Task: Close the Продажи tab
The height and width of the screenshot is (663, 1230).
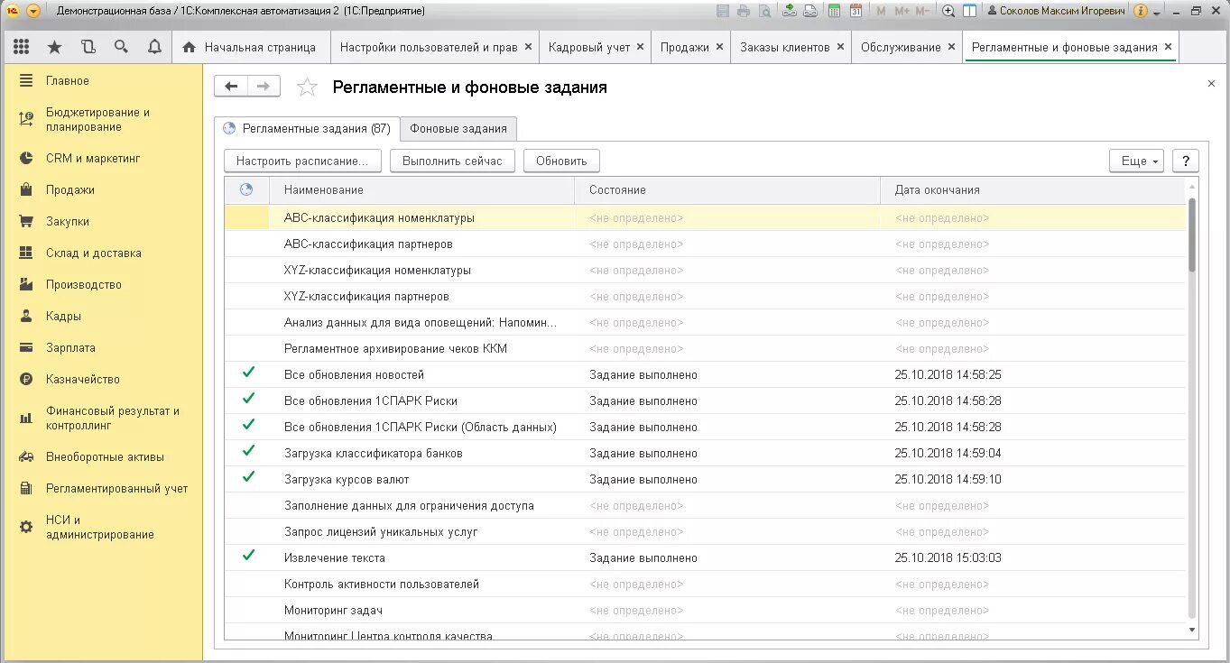Action: pos(717,46)
